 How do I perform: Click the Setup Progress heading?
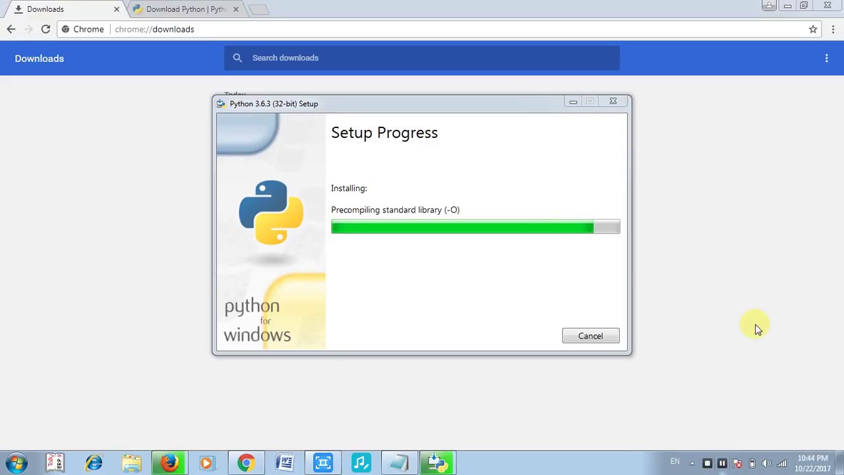point(384,133)
